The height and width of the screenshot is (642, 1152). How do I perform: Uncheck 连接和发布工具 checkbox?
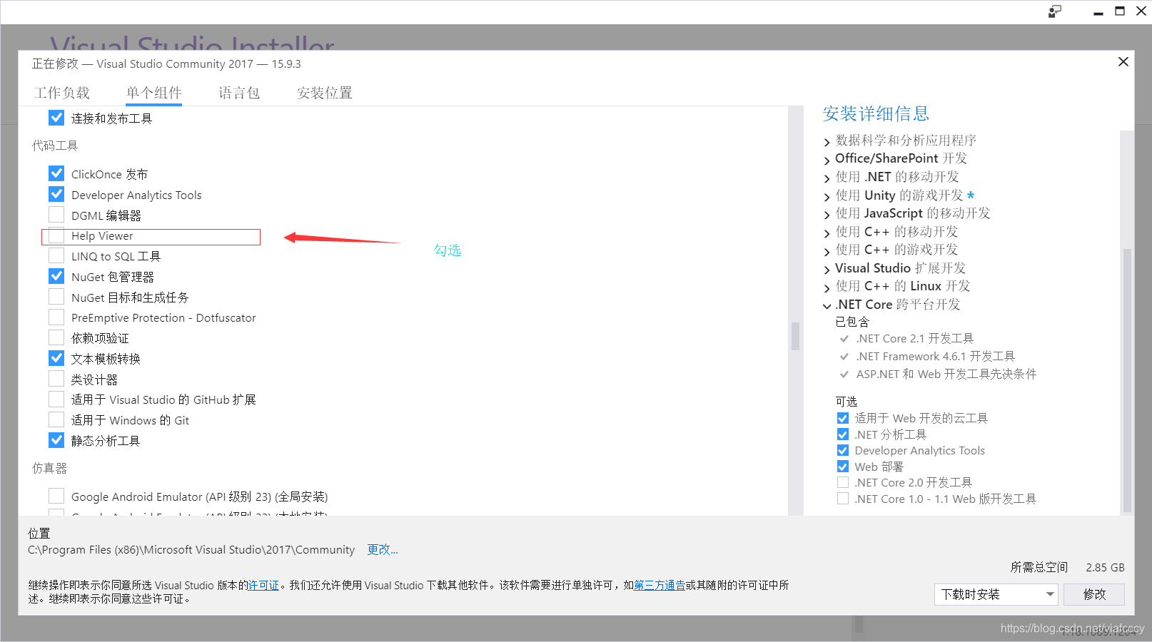click(56, 118)
